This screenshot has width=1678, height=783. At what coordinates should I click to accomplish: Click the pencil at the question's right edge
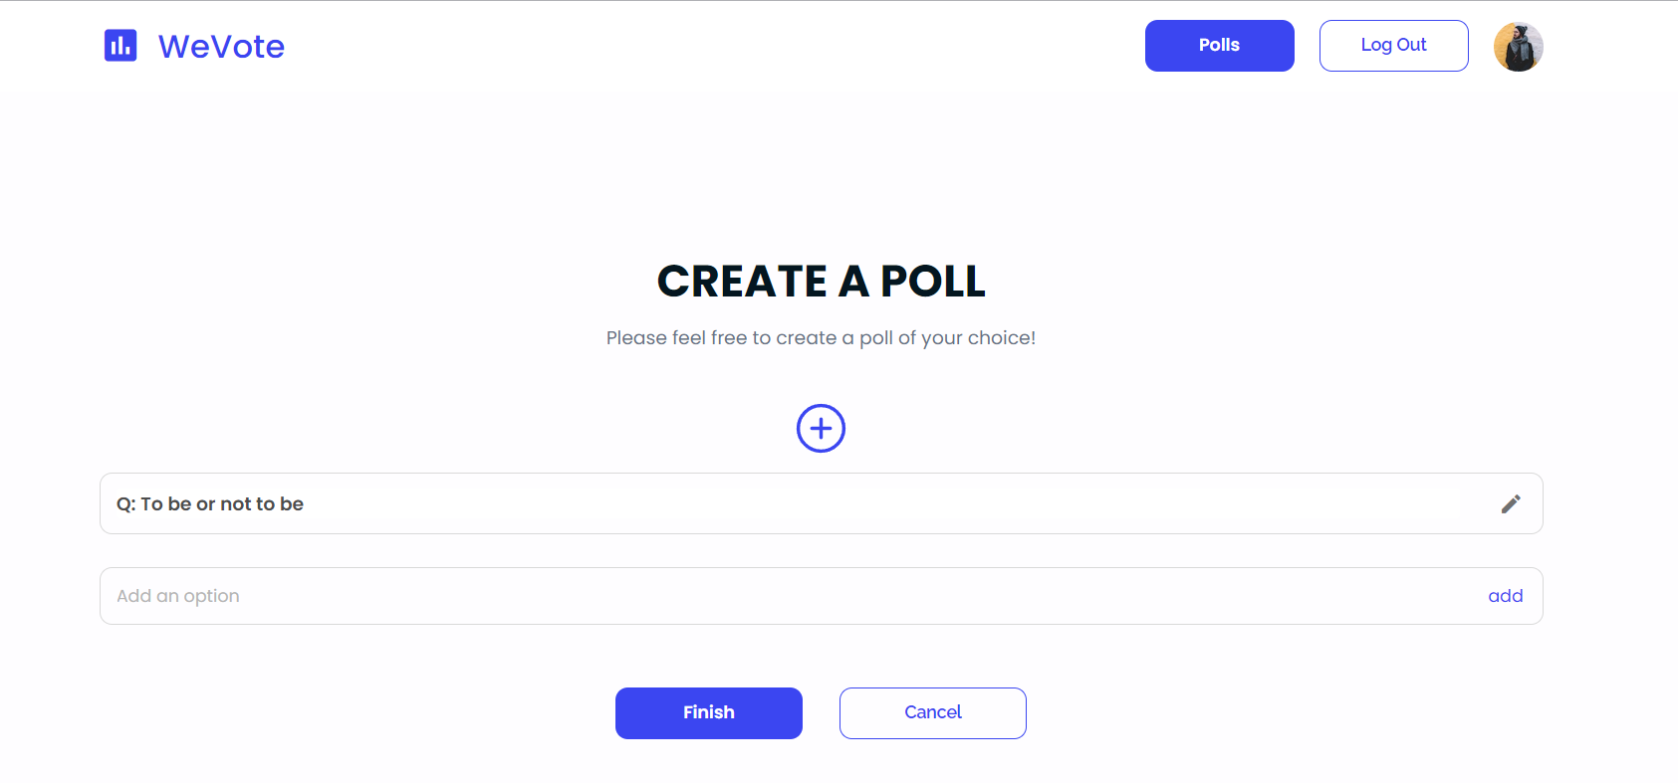(x=1511, y=504)
